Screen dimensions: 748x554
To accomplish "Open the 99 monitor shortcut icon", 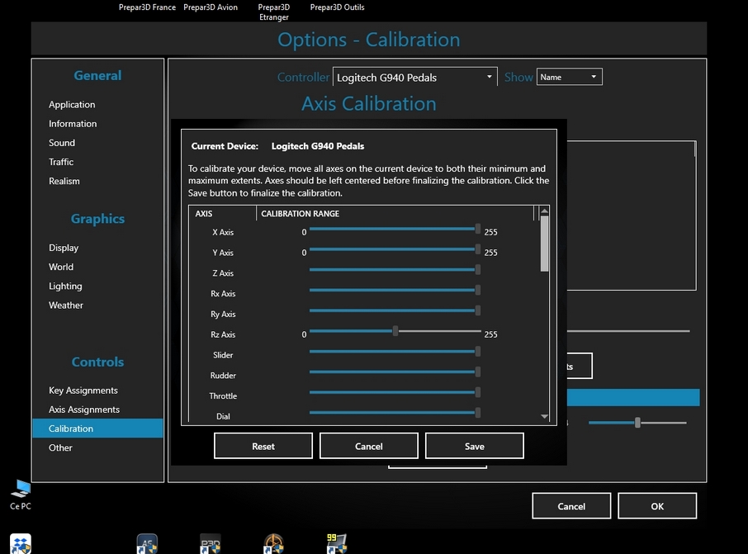I will (x=337, y=543).
